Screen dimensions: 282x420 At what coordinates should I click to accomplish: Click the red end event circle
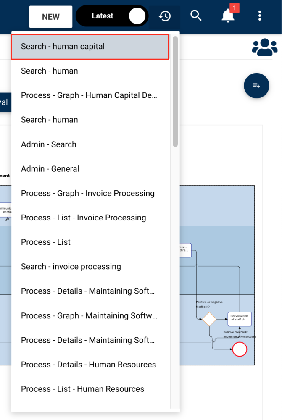(240, 349)
